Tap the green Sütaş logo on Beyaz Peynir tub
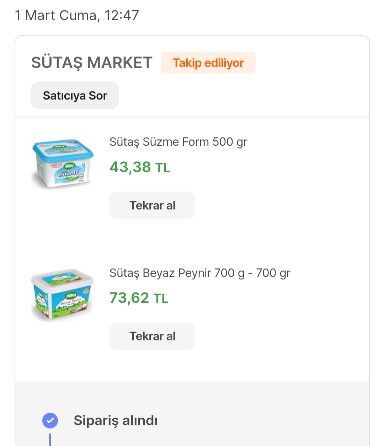The image size is (384, 446). point(71,296)
